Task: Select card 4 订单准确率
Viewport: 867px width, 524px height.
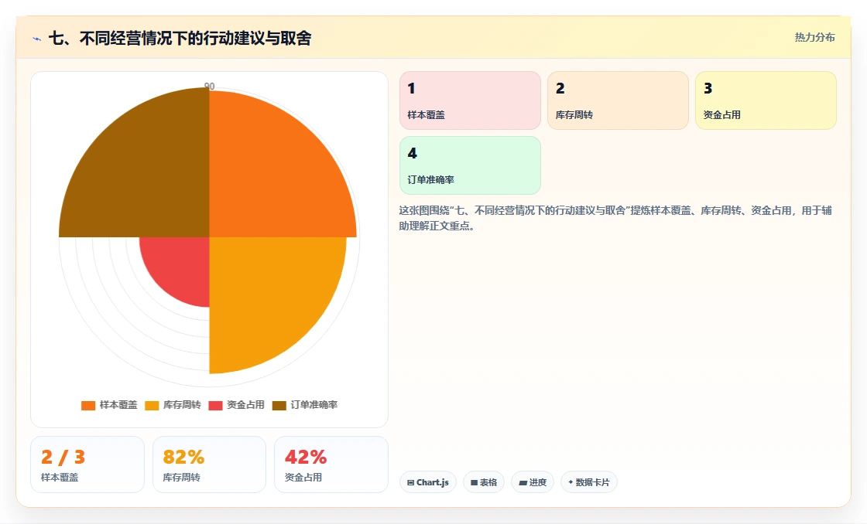Action: click(x=470, y=165)
